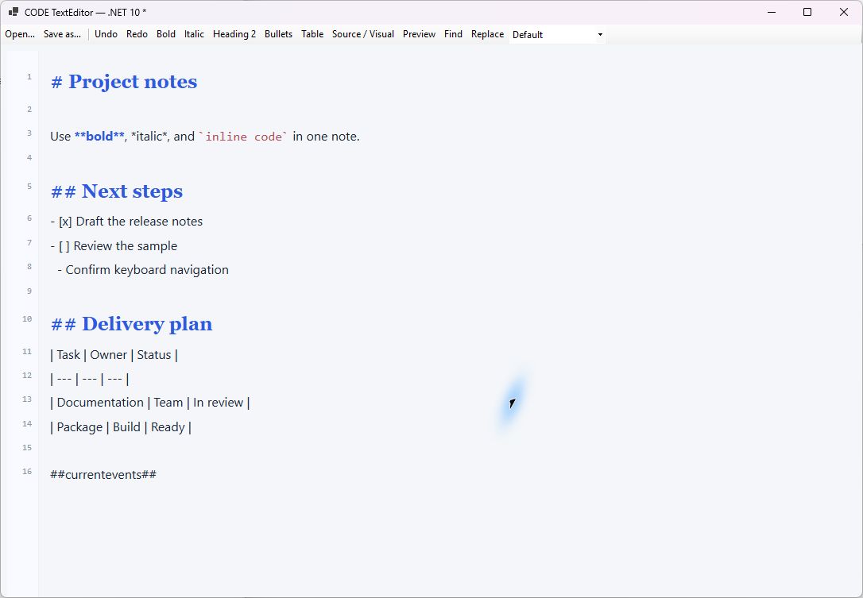This screenshot has height=598, width=863.
Task: Click the '*italic*' text on line 3
Action: [149, 137]
